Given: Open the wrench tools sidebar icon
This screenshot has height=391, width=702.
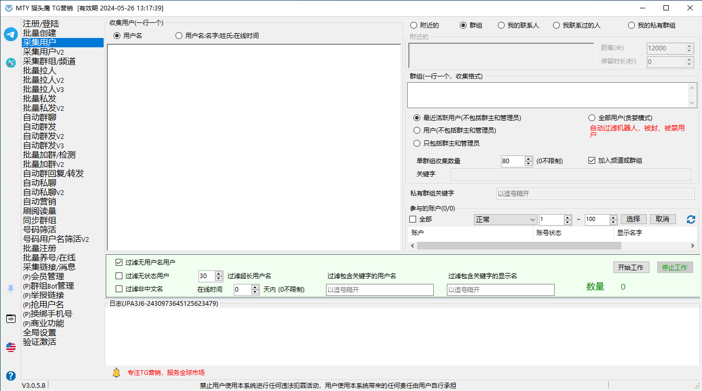Looking at the screenshot, I should pyautogui.click(x=11, y=63).
